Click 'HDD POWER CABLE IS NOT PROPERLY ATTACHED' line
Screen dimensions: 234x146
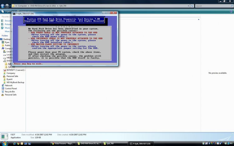click(x=63, y=32)
